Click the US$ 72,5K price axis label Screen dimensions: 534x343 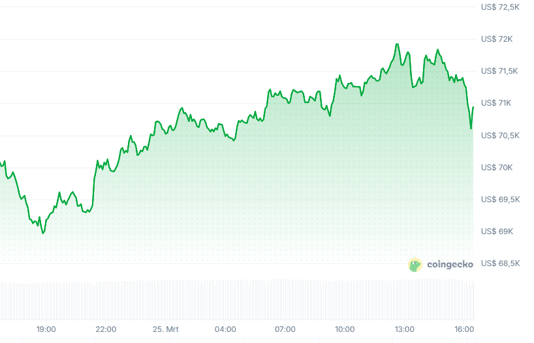(x=500, y=8)
